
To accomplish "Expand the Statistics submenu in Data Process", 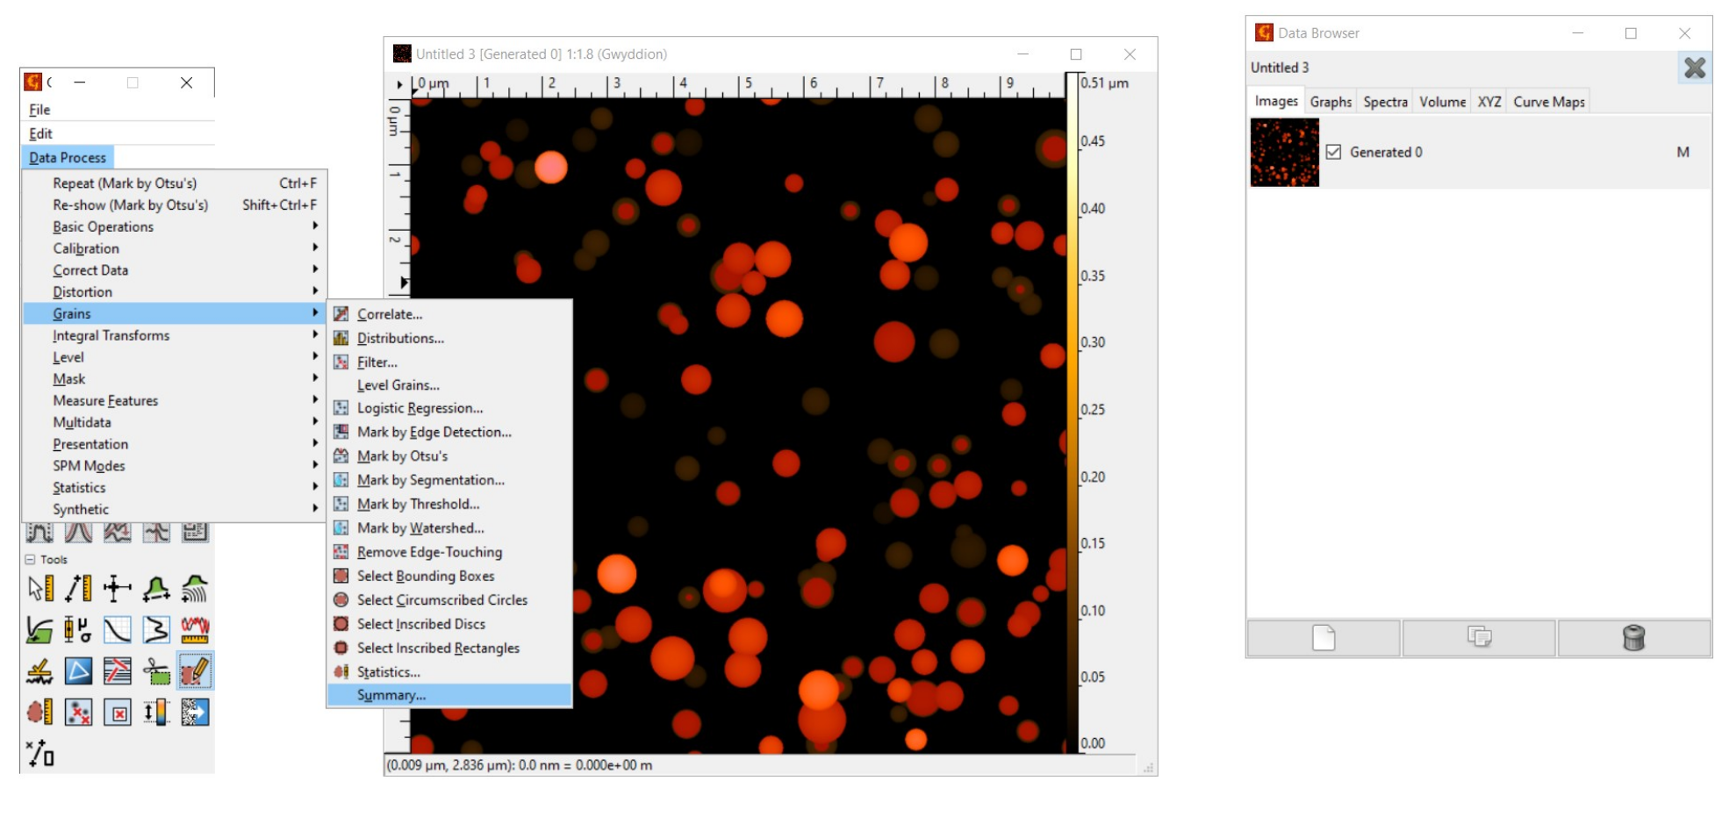I will click(x=176, y=487).
